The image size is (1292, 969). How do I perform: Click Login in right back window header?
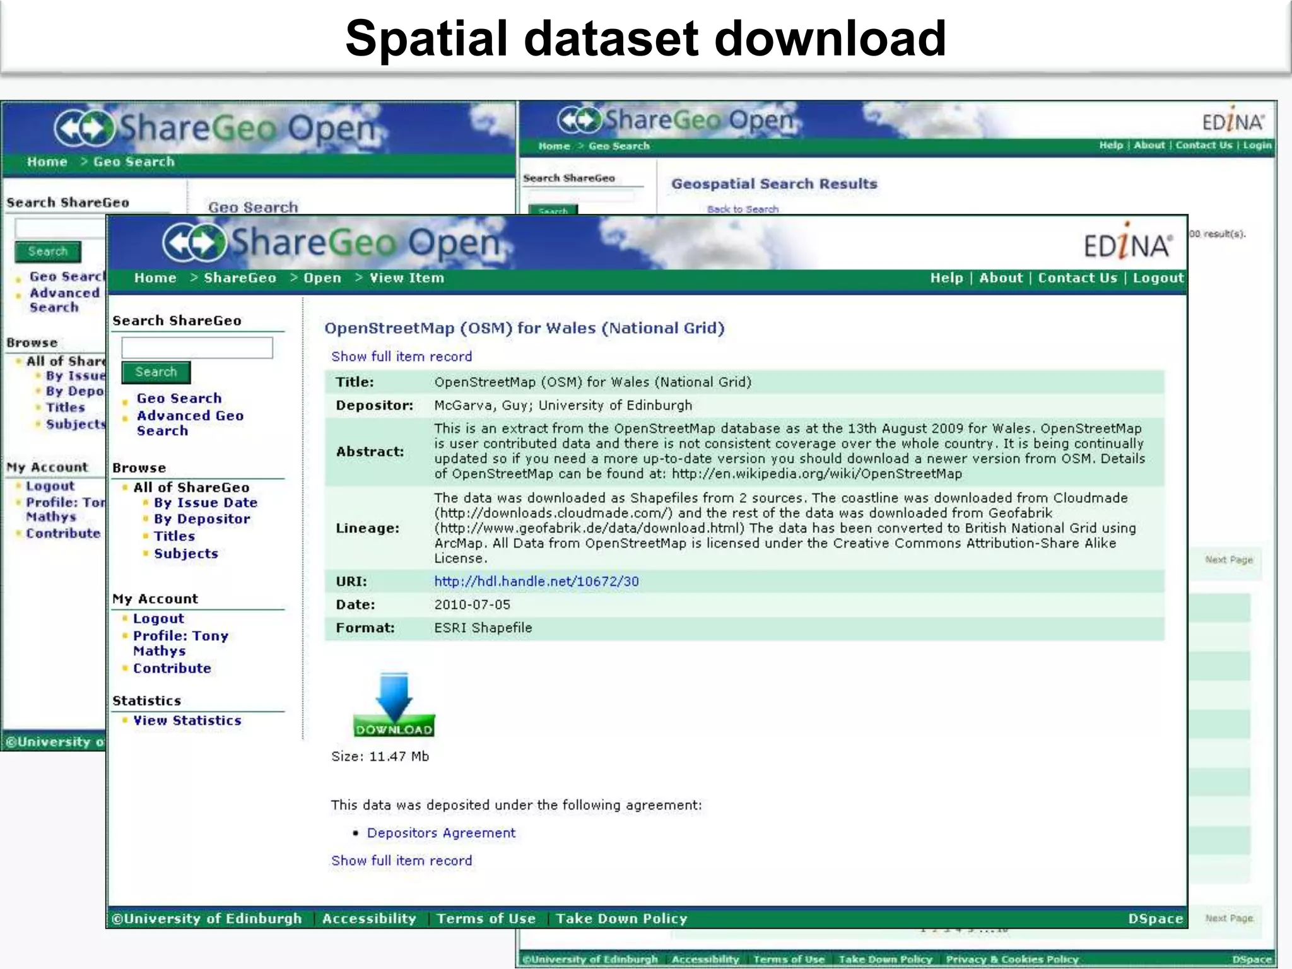coord(1257,145)
